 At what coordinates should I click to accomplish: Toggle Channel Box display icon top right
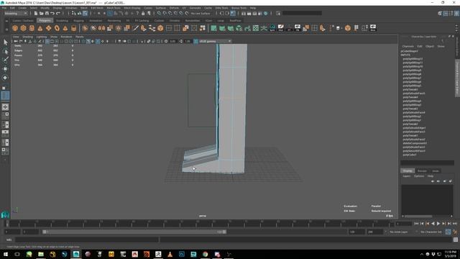[456, 13]
